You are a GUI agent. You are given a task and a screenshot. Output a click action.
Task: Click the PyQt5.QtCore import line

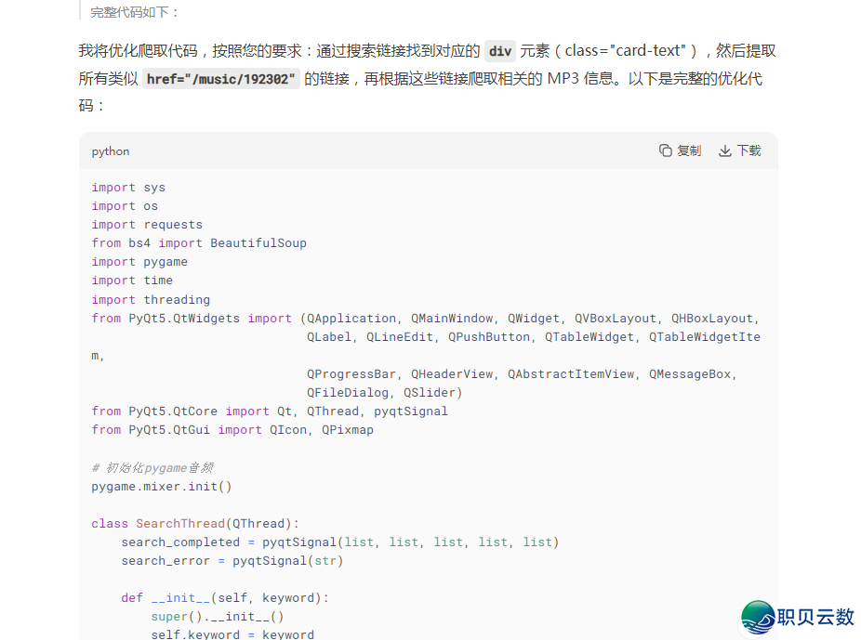tap(270, 411)
